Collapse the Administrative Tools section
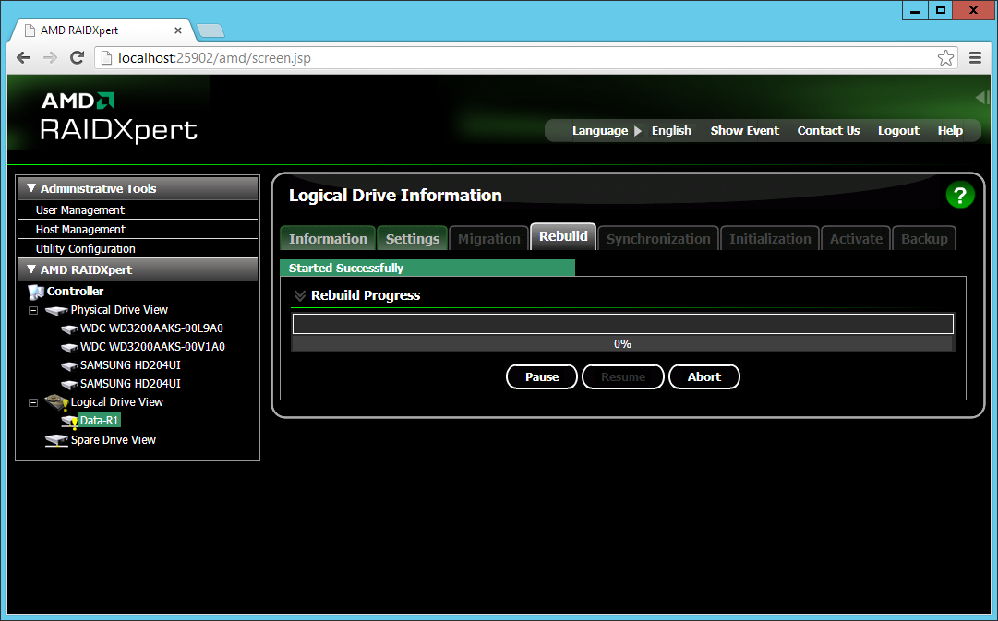This screenshot has height=621, width=998. point(31,188)
